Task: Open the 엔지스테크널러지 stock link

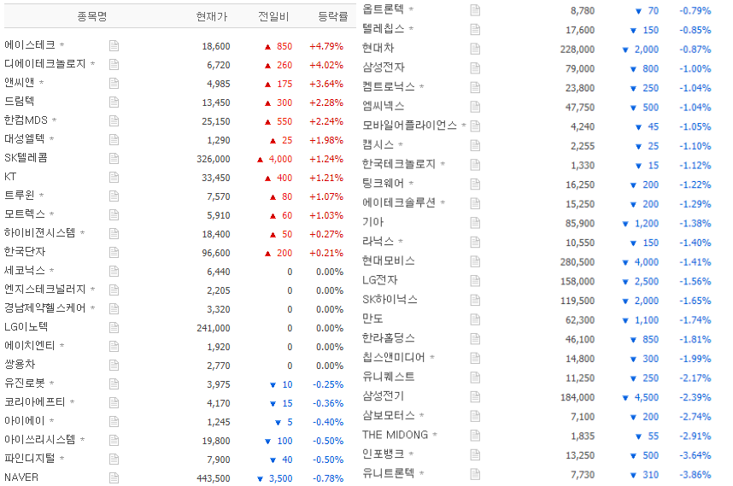Action: coord(45,290)
